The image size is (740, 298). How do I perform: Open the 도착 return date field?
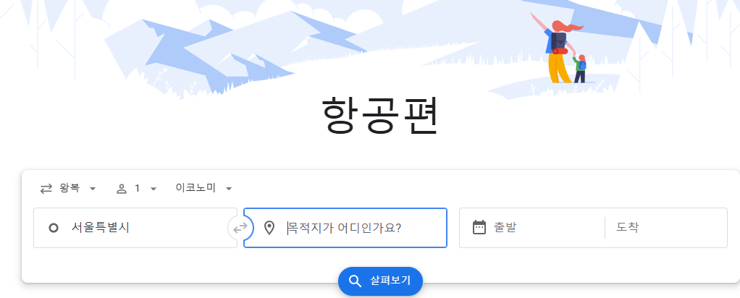pyautogui.click(x=666, y=228)
